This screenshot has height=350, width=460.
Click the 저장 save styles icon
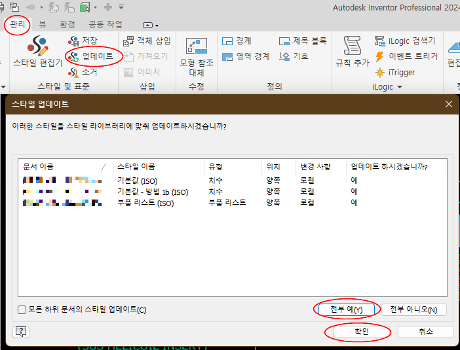pyautogui.click(x=73, y=41)
